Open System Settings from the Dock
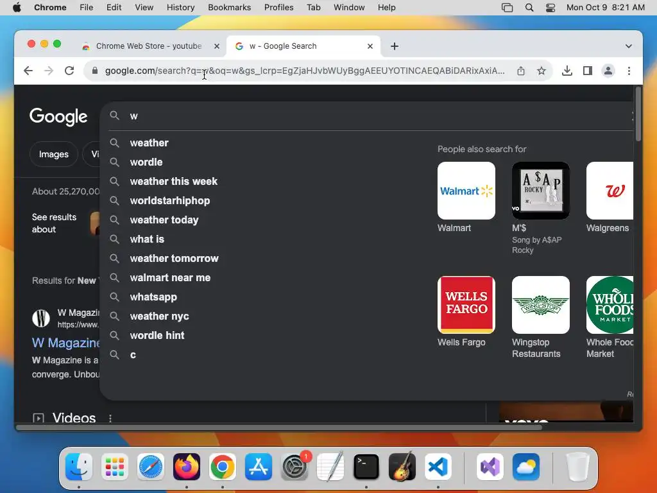The width and height of the screenshot is (657, 493). pos(294,467)
